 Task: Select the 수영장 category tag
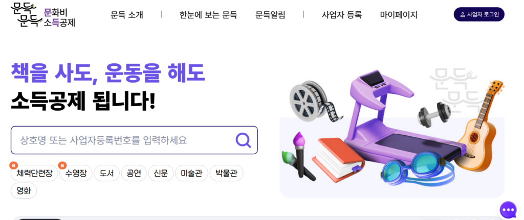pyautogui.click(x=76, y=174)
